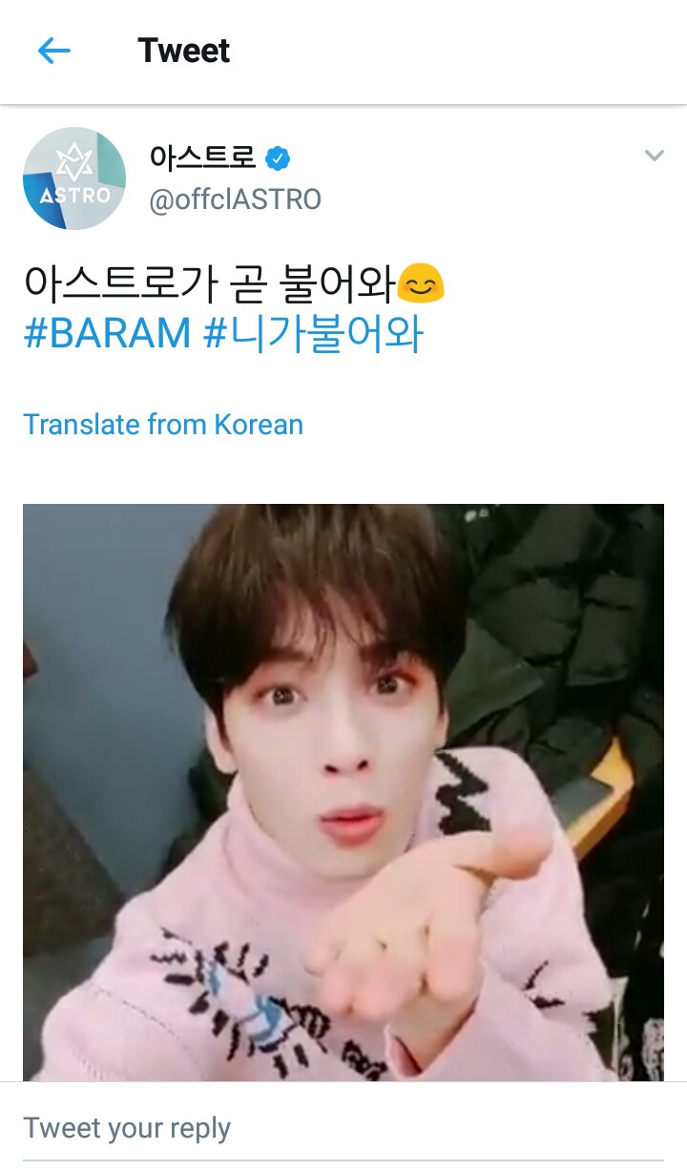Select the Tweet header title
The image size is (687, 1171).
184,51
